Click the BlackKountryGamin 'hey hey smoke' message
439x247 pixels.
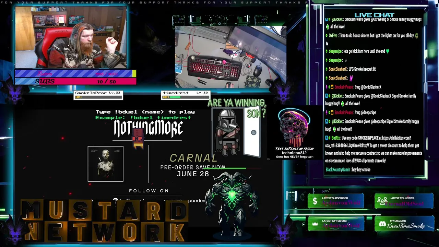[x=348, y=169]
